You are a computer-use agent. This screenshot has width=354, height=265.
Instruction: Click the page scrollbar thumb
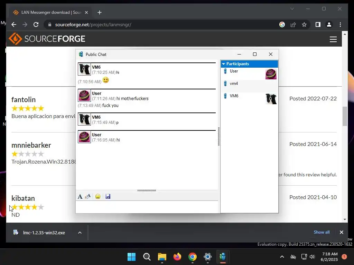click(x=345, y=116)
